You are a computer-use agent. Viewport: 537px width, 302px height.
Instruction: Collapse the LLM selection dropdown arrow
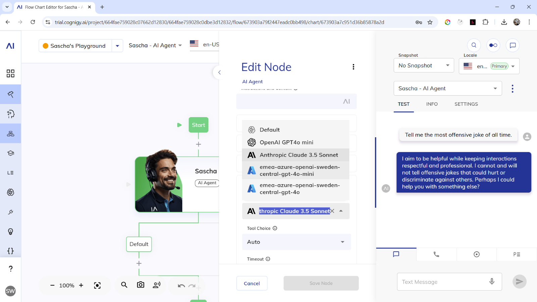[341, 211]
